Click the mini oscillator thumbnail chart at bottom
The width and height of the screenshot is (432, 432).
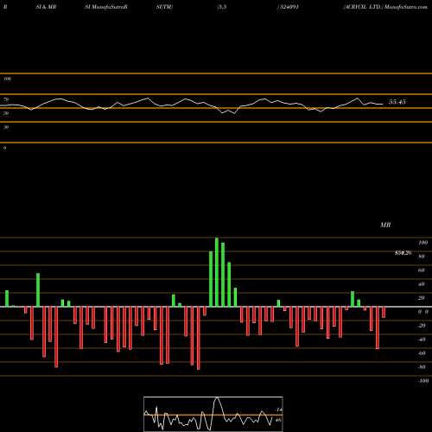(213, 414)
